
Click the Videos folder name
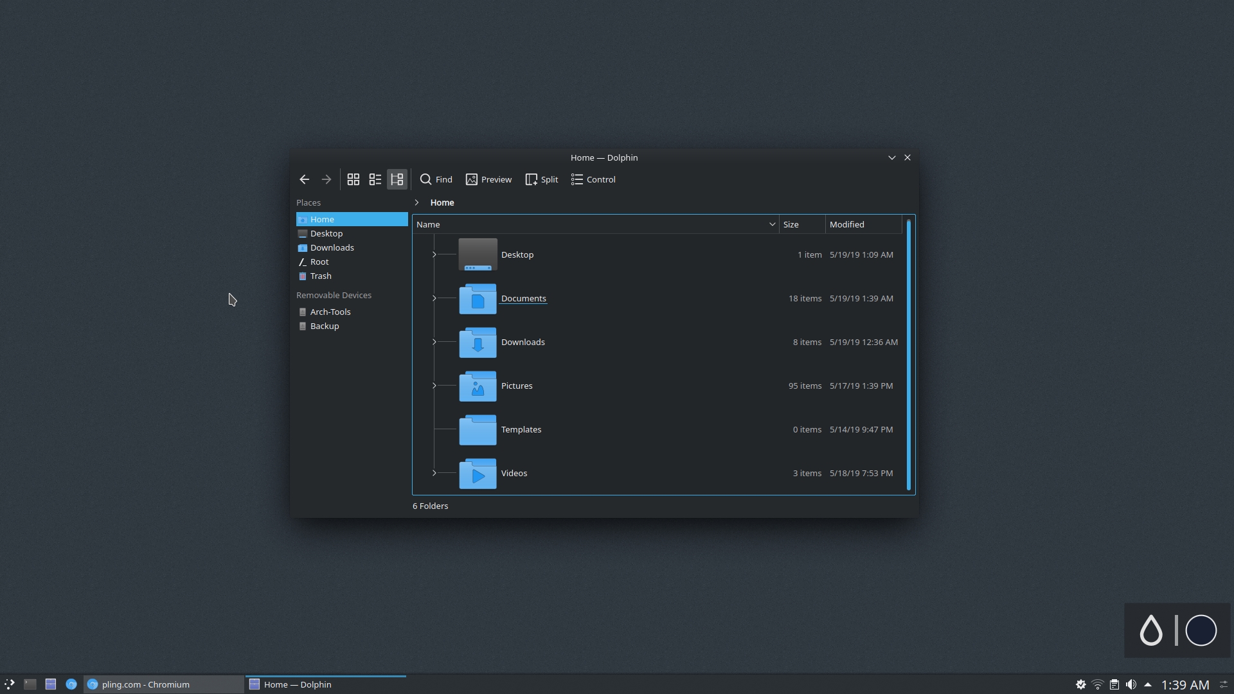(514, 473)
